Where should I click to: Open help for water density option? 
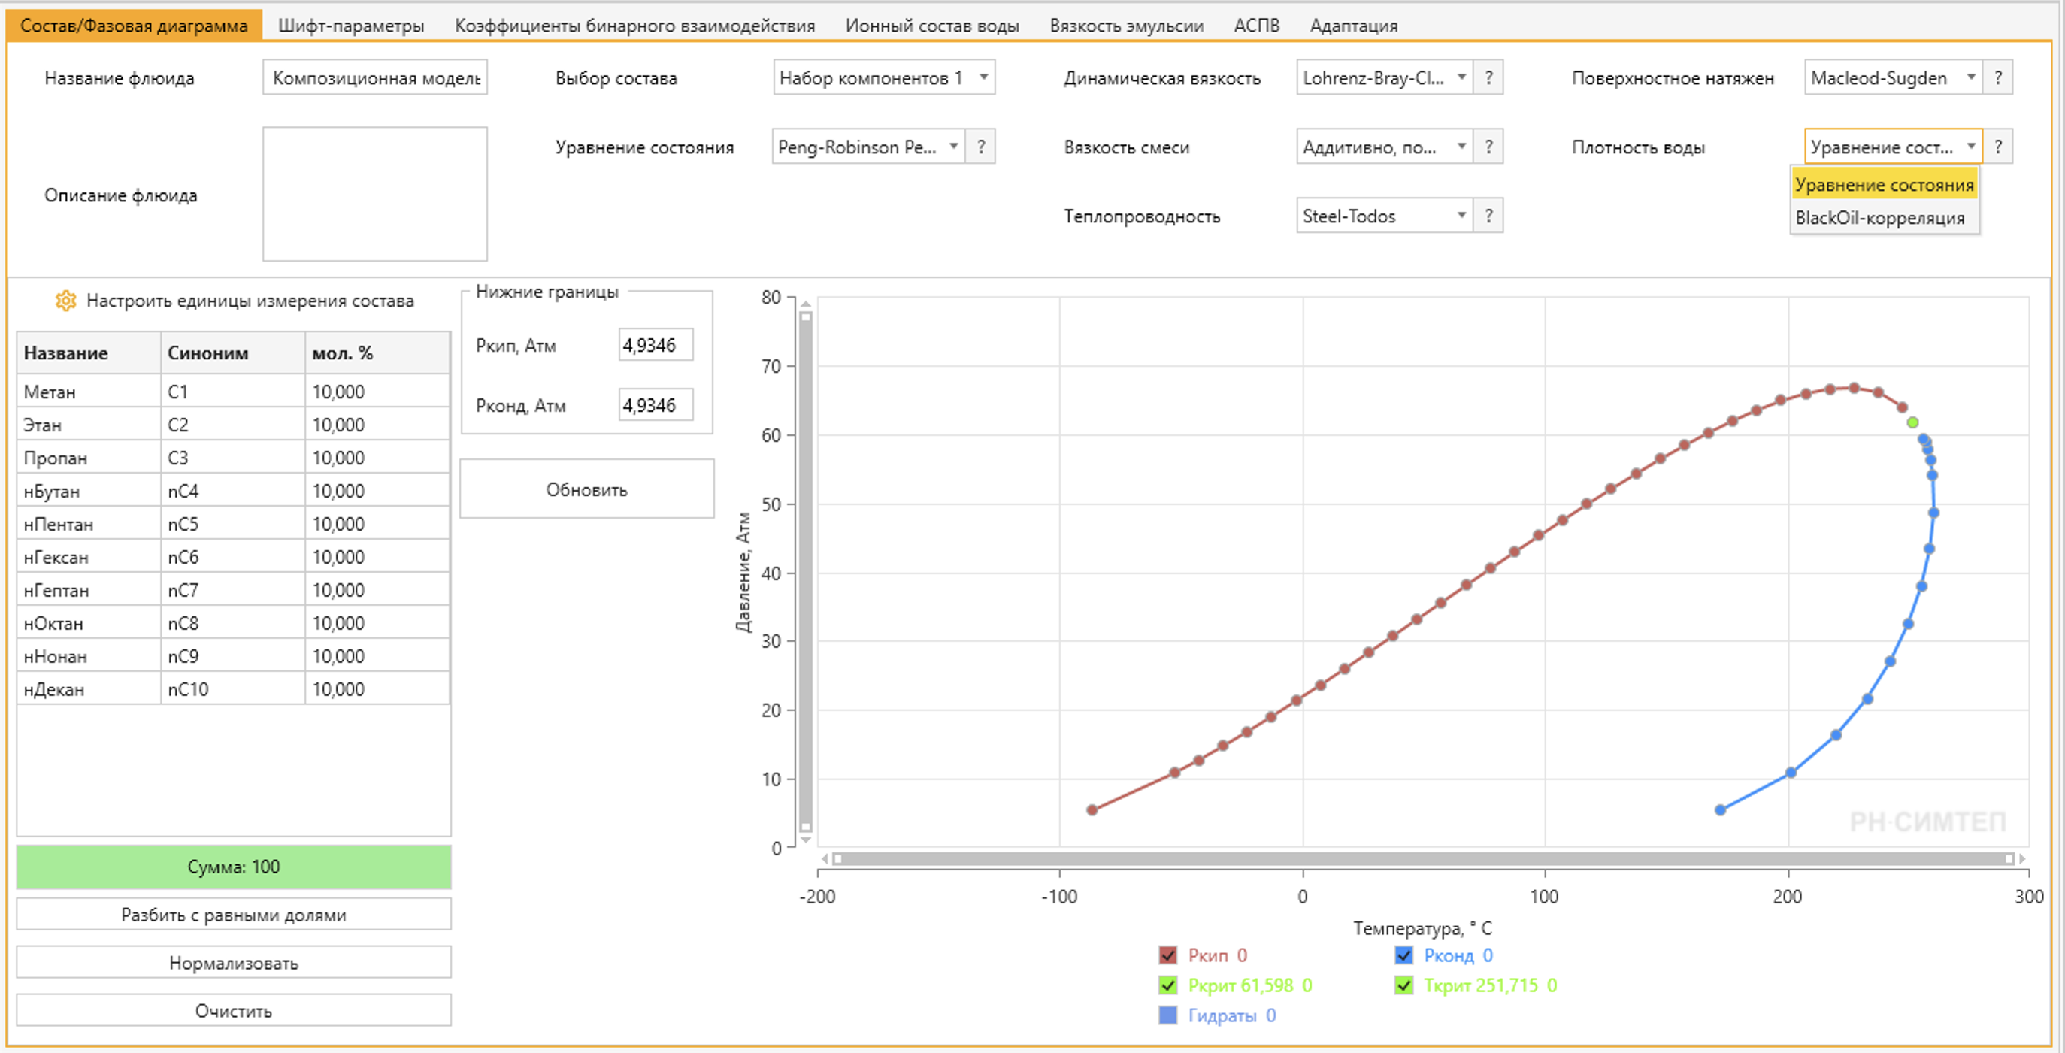coord(1997,147)
